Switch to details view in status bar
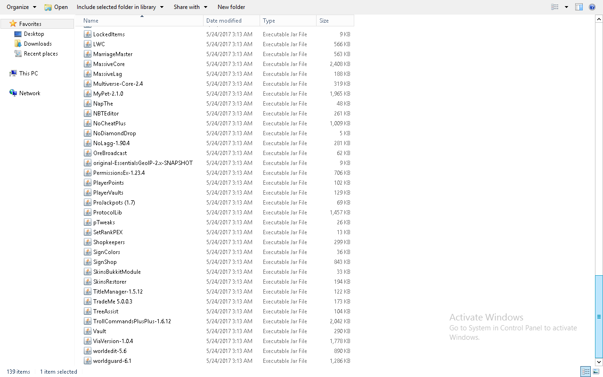 point(586,372)
